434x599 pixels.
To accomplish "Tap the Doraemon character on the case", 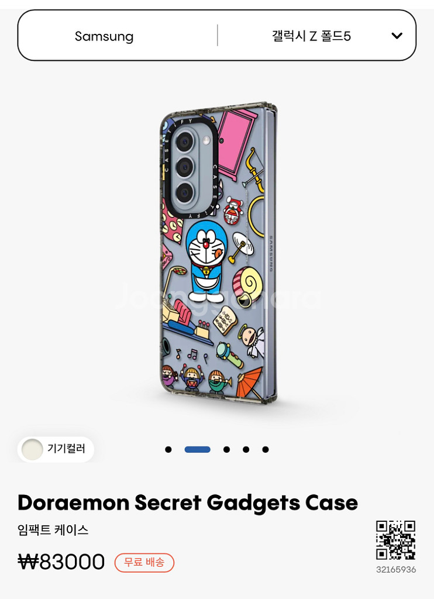I will pos(206,262).
